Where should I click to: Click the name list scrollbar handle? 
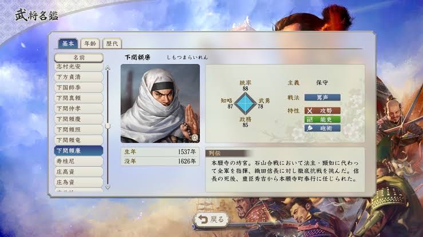click(108, 126)
